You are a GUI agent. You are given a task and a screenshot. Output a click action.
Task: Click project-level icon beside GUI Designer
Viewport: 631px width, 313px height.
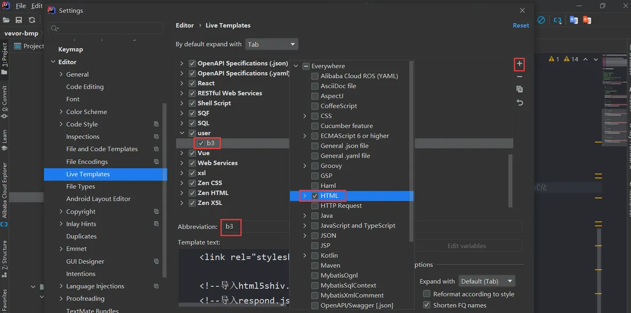tap(157, 261)
